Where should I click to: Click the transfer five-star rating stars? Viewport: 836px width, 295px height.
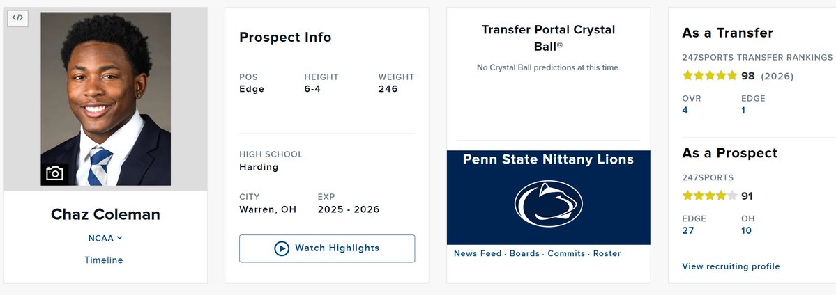(709, 75)
